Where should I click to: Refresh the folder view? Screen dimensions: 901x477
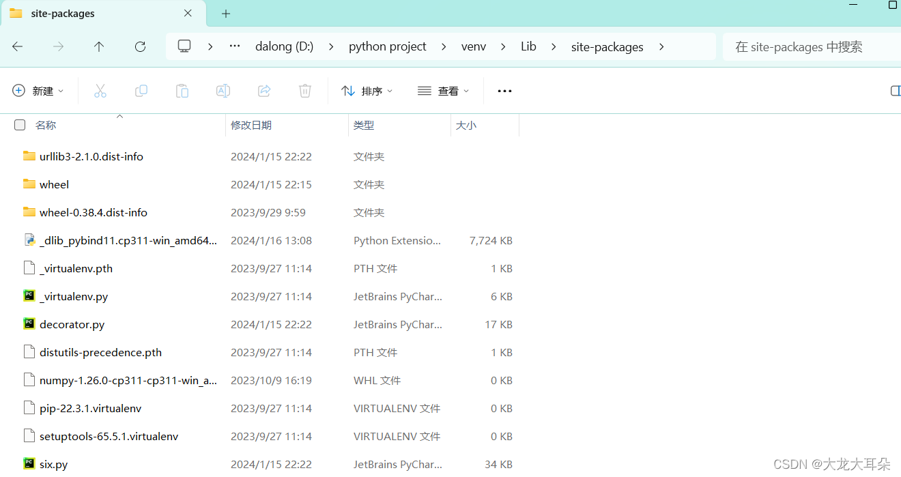140,46
